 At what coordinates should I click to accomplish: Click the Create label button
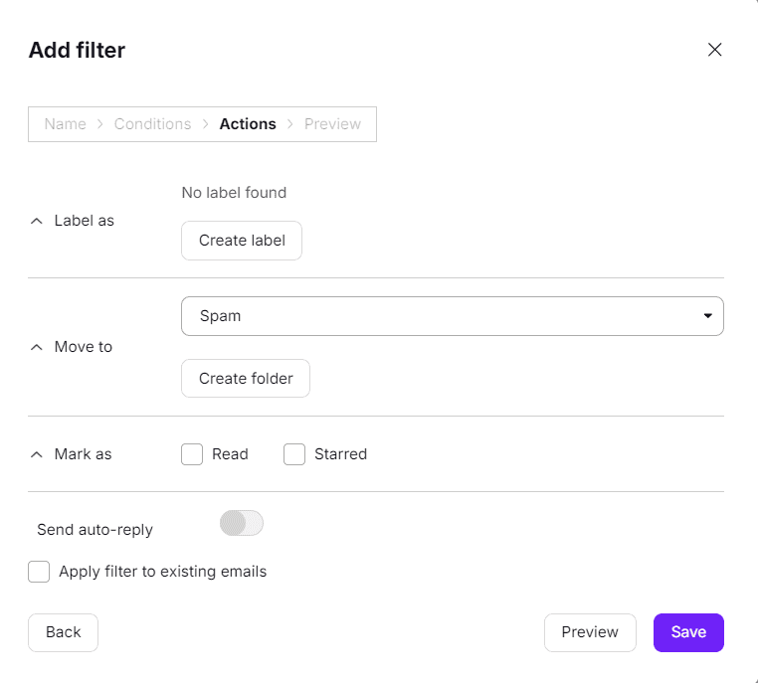coord(242,241)
